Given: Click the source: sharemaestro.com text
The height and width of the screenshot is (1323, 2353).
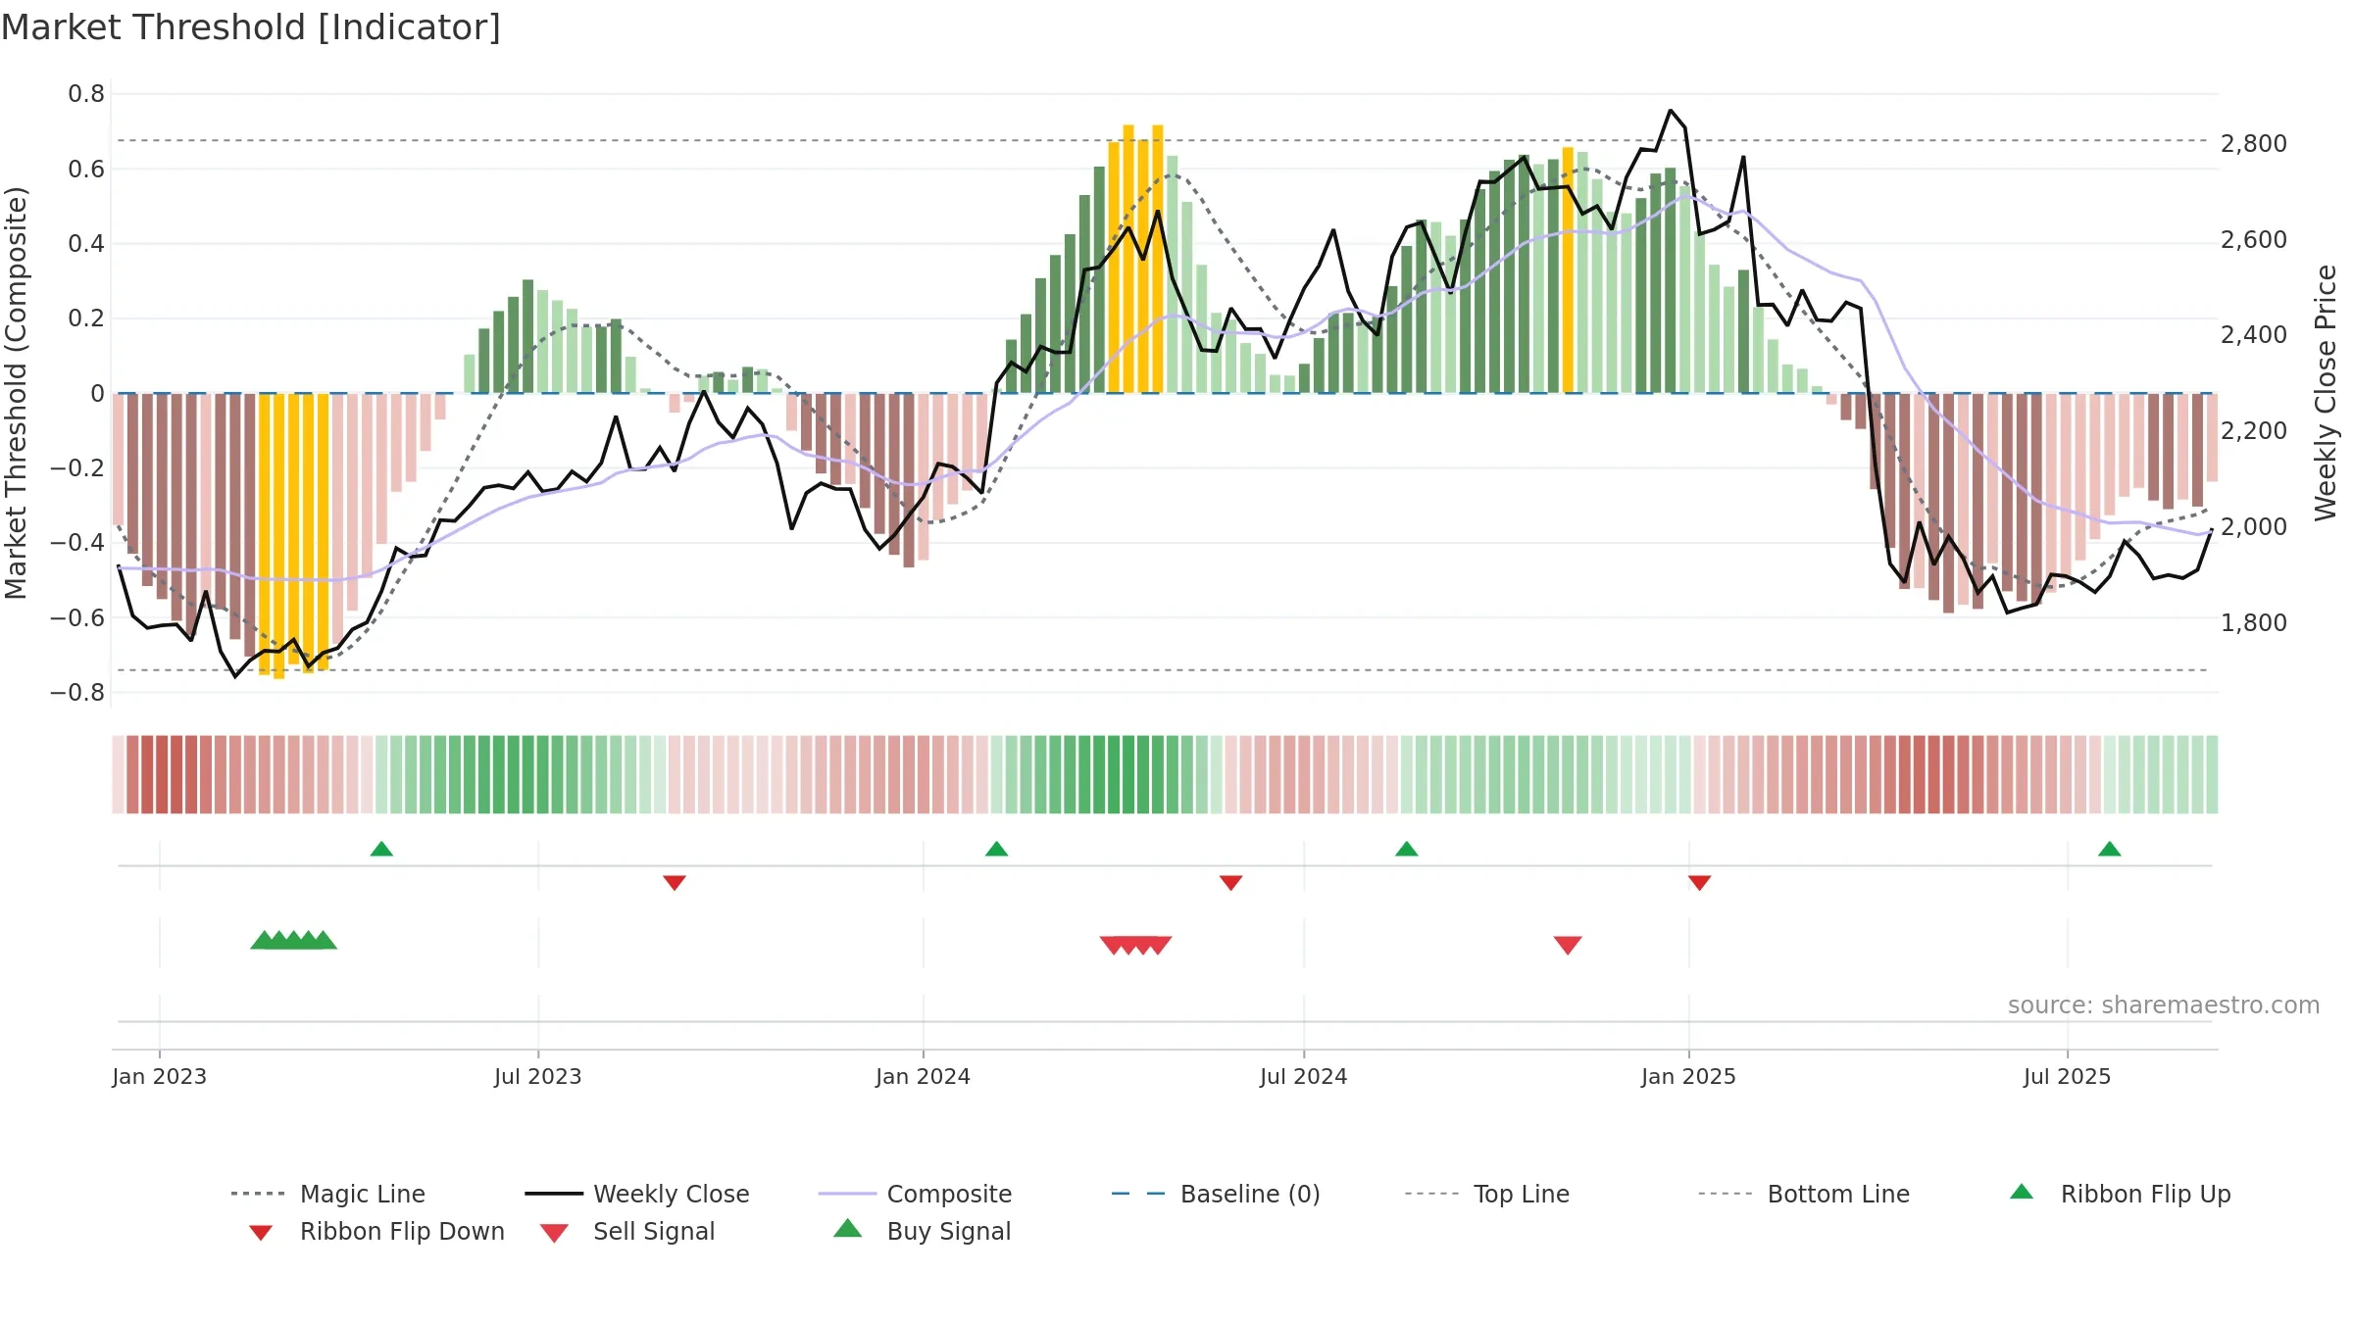Looking at the screenshot, I should click(2164, 1005).
